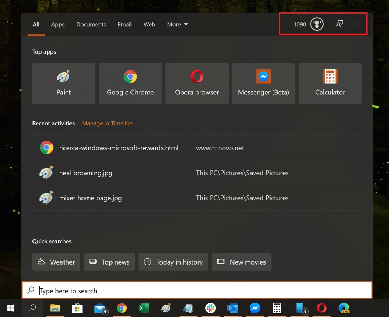Open the Microsoft Rewards trophy icon
The height and width of the screenshot is (317, 389).
pyautogui.click(x=317, y=24)
